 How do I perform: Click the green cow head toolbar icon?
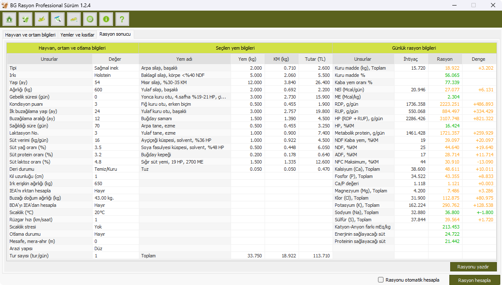click(x=25, y=19)
